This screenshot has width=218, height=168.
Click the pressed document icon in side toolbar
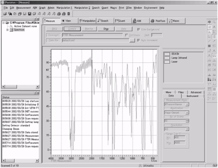214,37
